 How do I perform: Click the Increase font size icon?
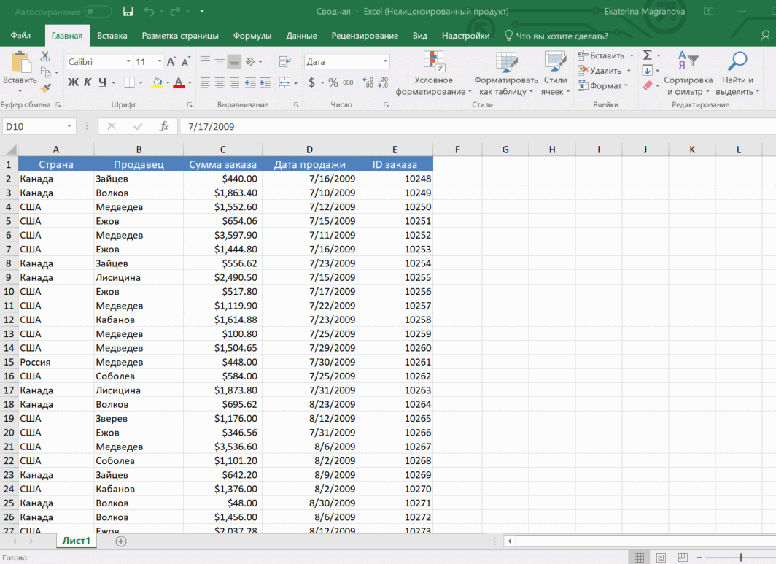tap(171, 62)
